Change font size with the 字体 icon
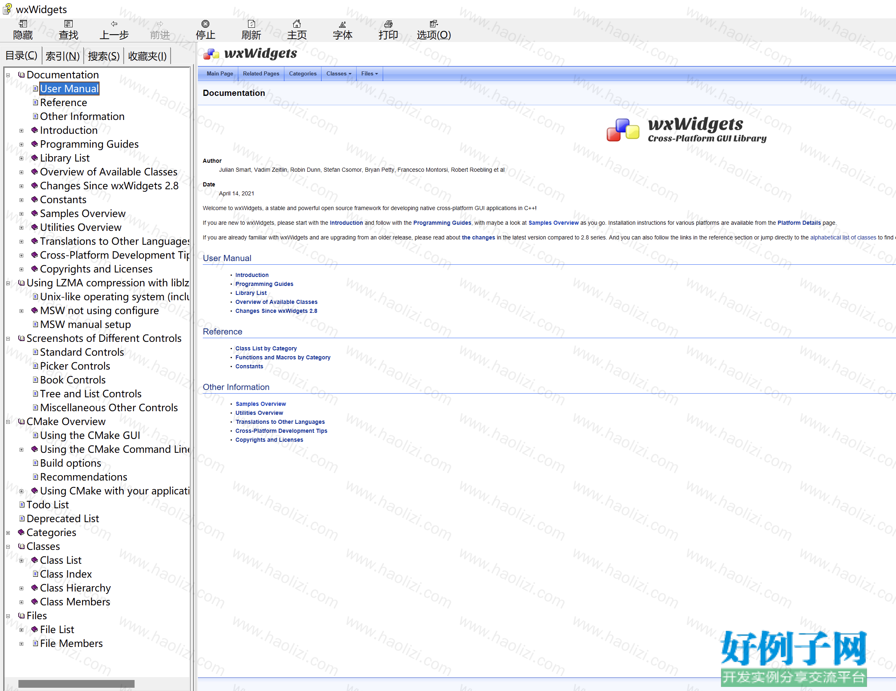This screenshot has height=691, width=896. point(342,24)
